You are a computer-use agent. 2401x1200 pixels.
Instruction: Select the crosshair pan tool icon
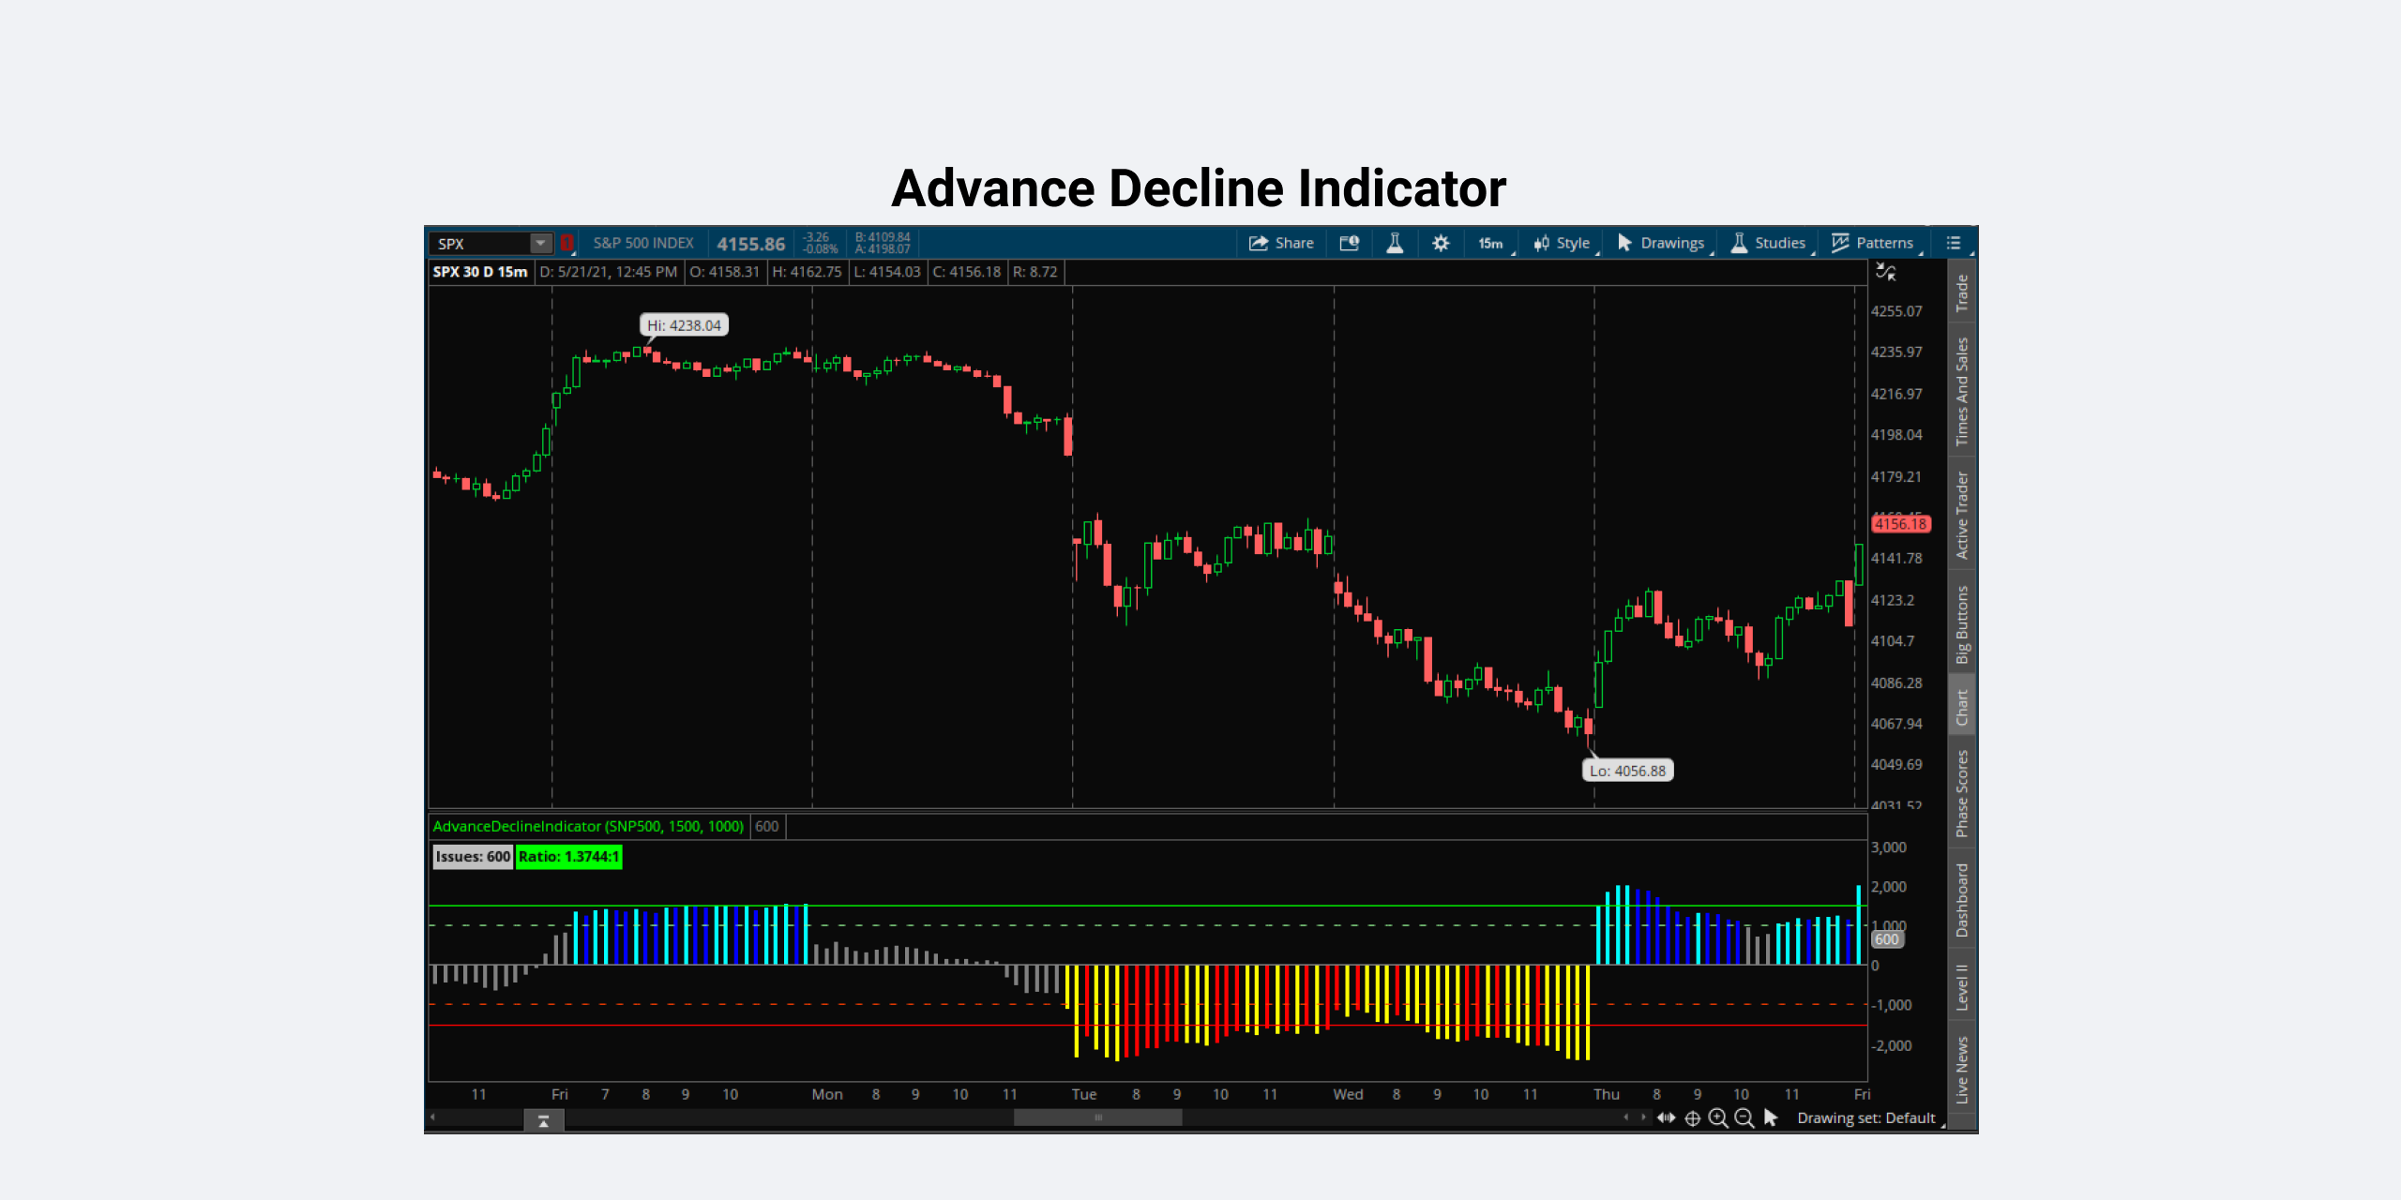coord(1693,1117)
